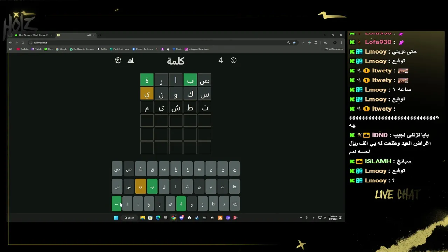
Task: Click the backspace delete key on keyboard
Action: click(x=235, y=204)
